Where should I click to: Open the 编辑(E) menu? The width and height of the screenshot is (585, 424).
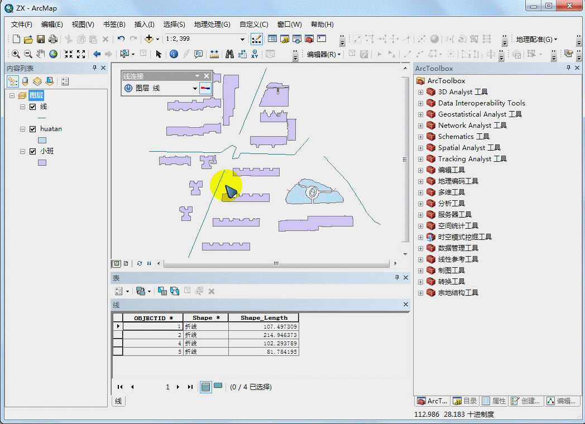pyautogui.click(x=52, y=24)
